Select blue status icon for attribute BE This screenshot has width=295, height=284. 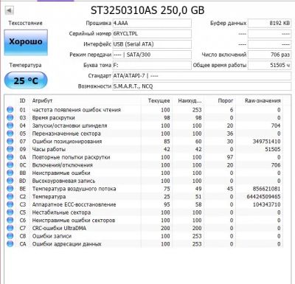[10, 189]
